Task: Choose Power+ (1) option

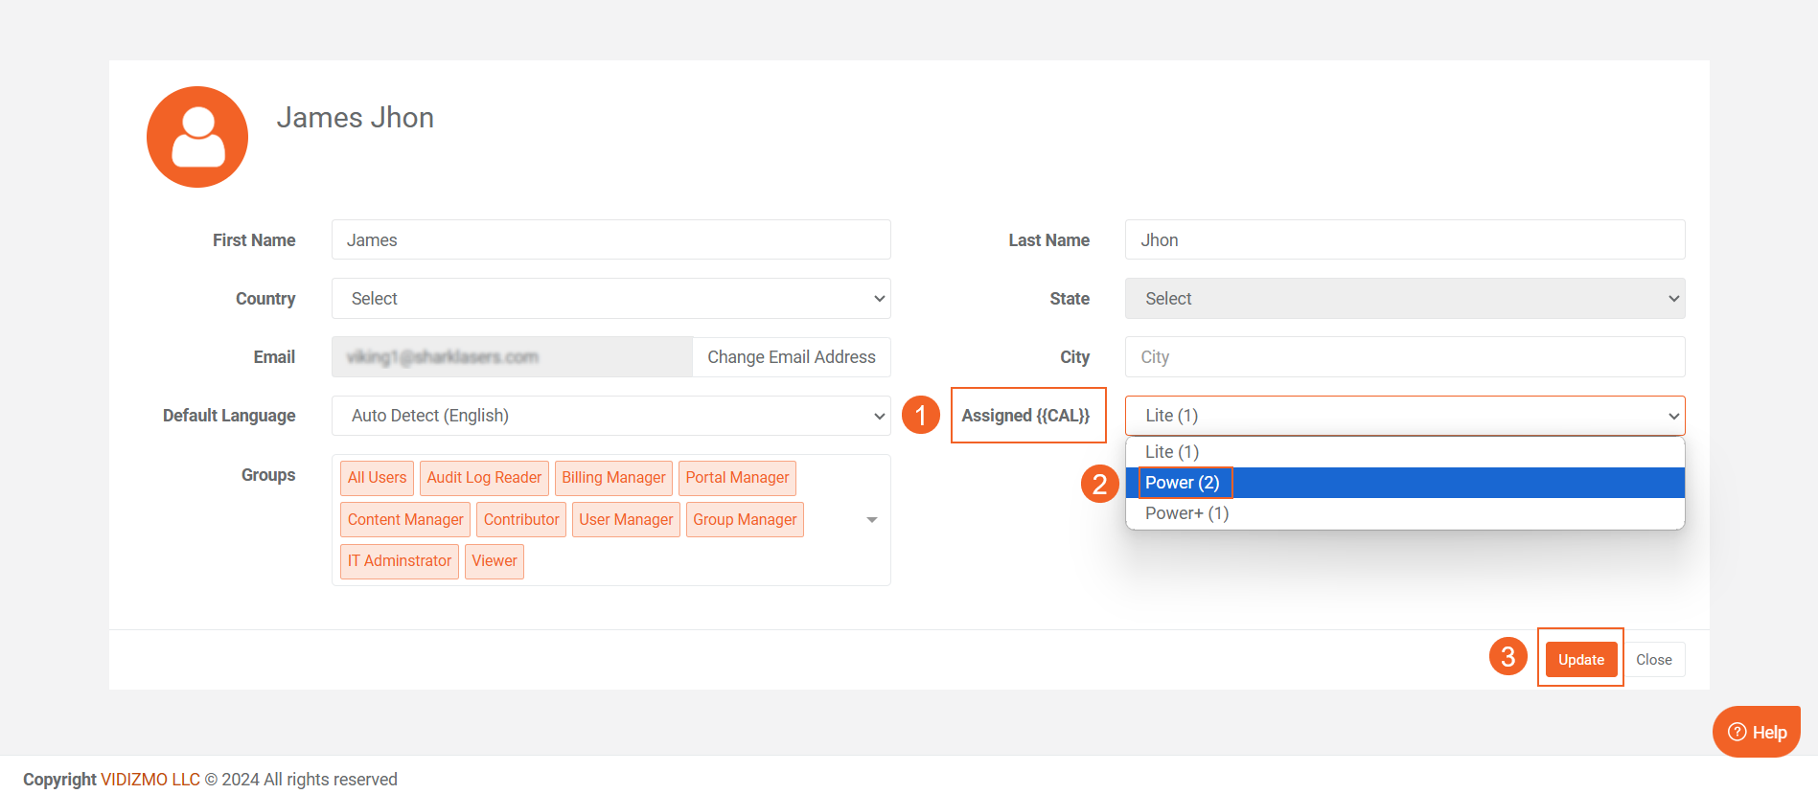Action: click(x=1186, y=513)
